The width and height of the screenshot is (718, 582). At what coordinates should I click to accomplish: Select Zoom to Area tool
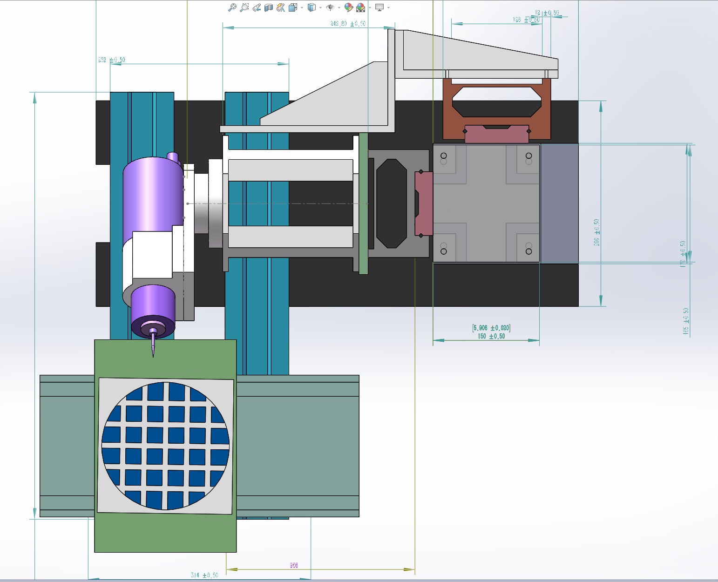click(244, 7)
